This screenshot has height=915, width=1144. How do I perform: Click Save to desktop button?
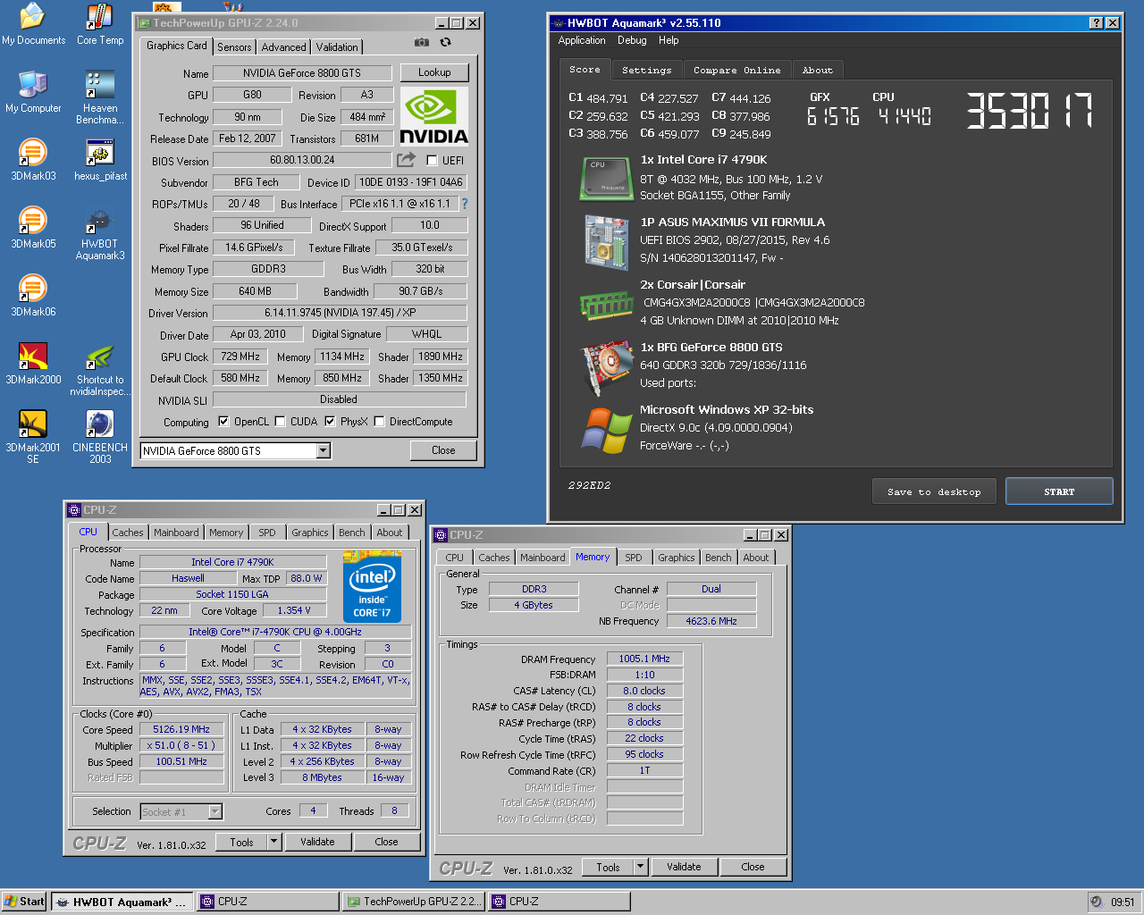click(x=934, y=491)
